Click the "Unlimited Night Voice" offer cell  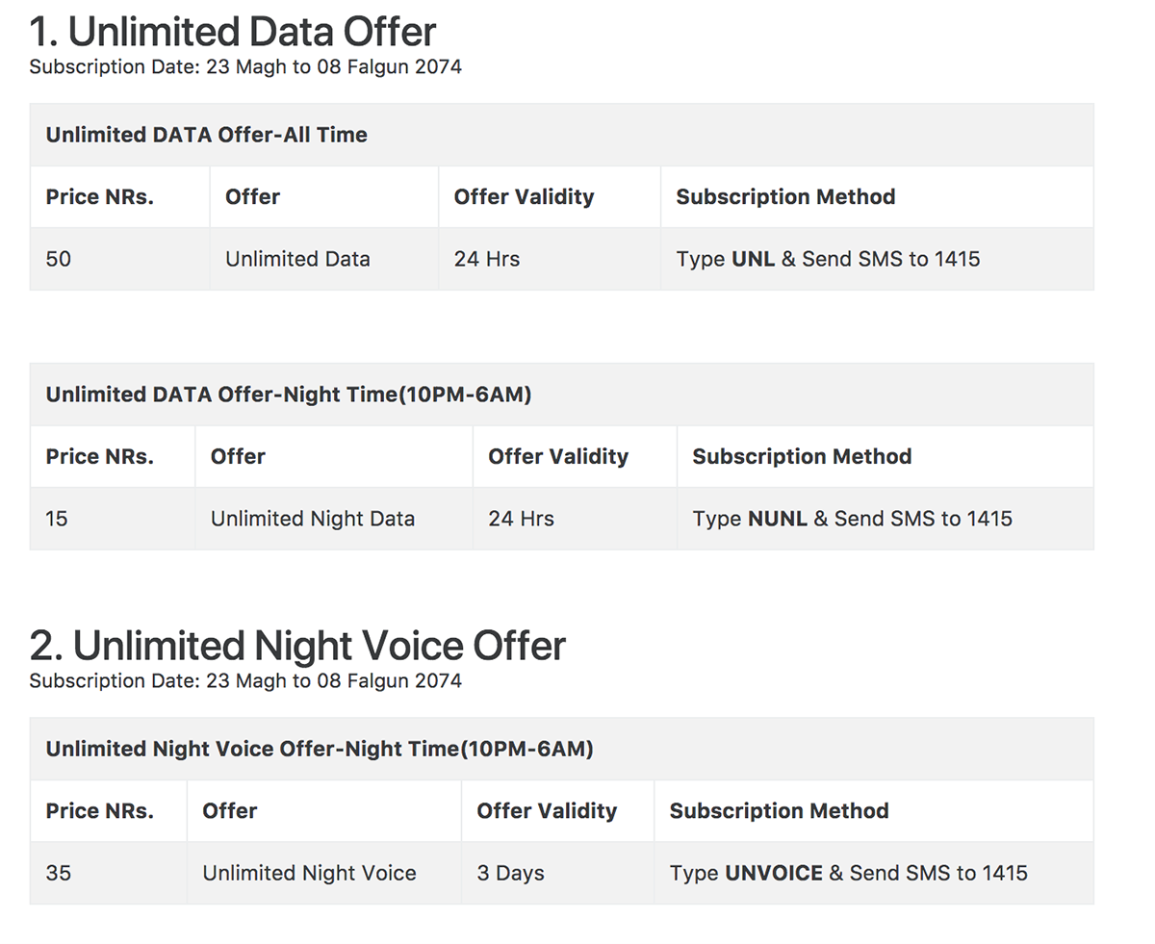click(x=324, y=873)
